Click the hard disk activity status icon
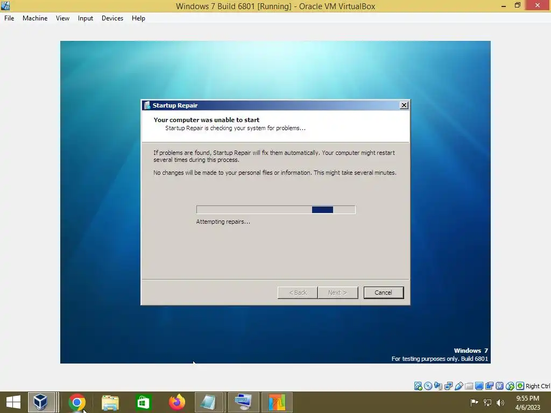The height and width of the screenshot is (413, 551). pos(418,386)
